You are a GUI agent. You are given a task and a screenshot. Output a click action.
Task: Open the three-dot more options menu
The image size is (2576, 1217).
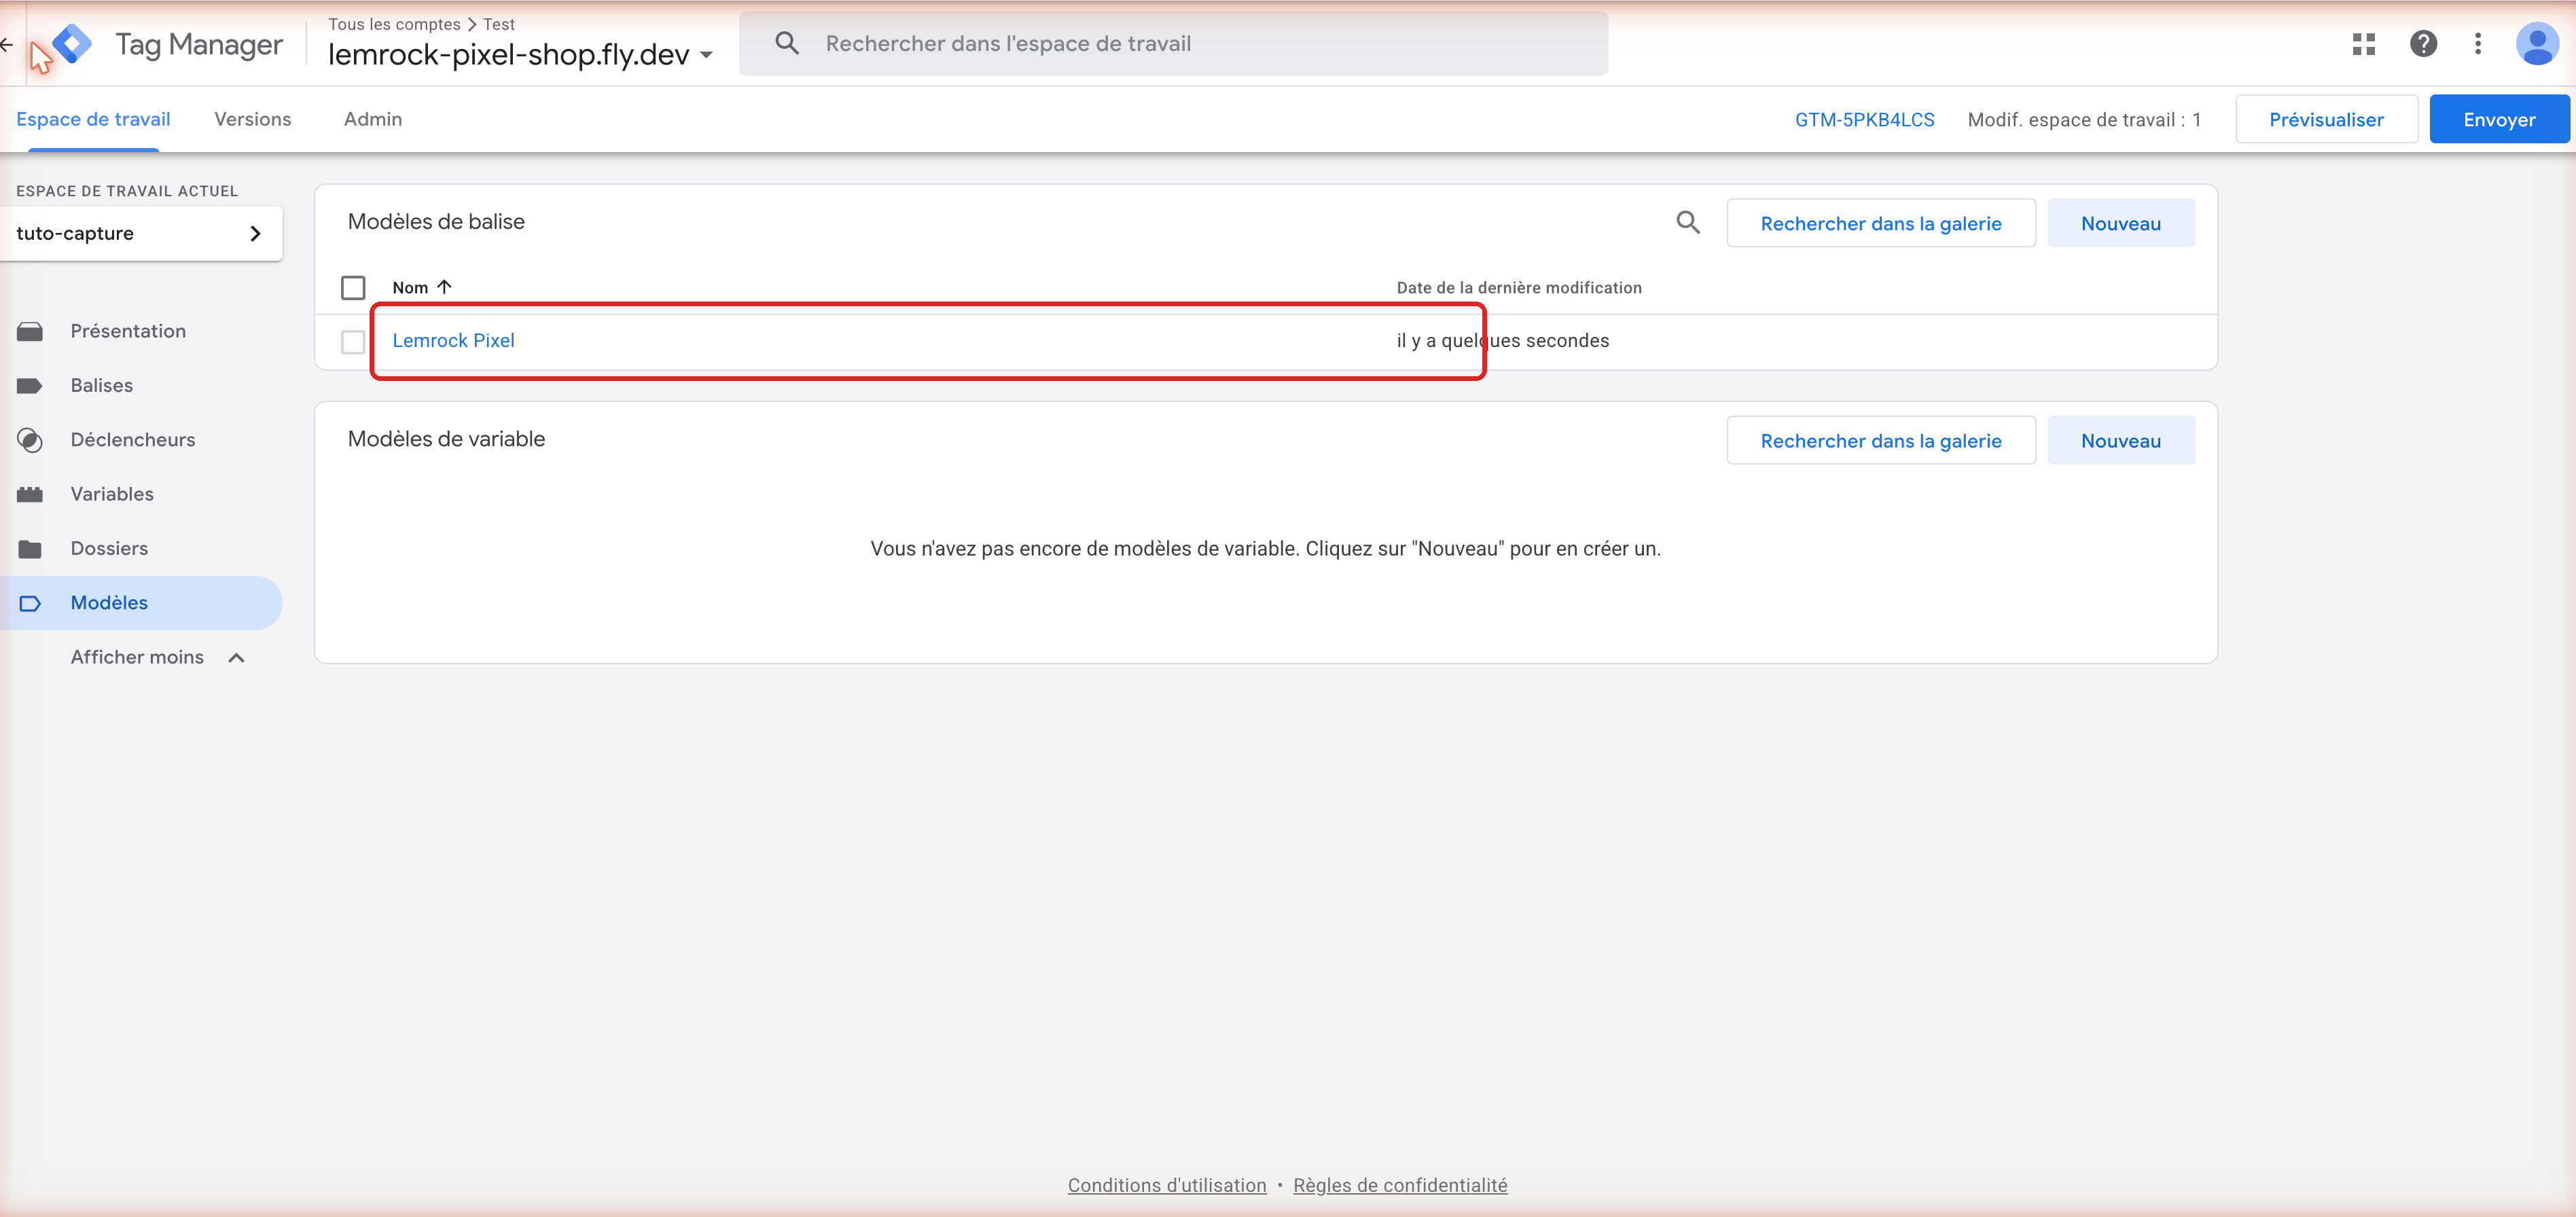pyautogui.click(x=2478, y=44)
